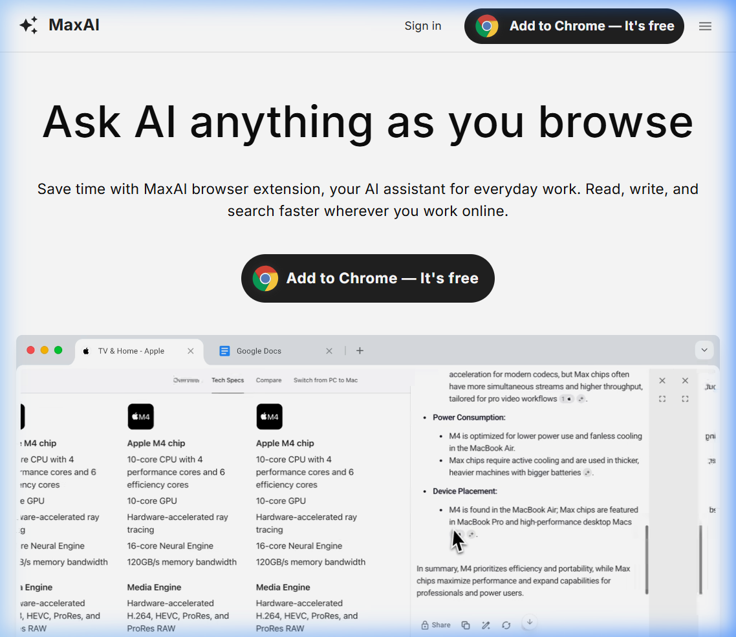Open the Sign in page
Viewport: 736px width, 637px height.
pyautogui.click(x=423, y=26)
